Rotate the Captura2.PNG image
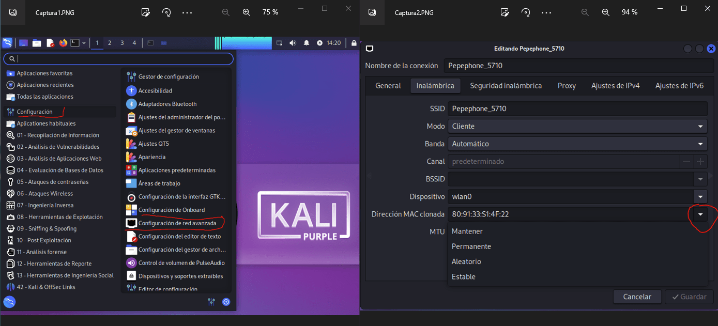The width and height of the screenshot is (718, 326). point(526,11)
